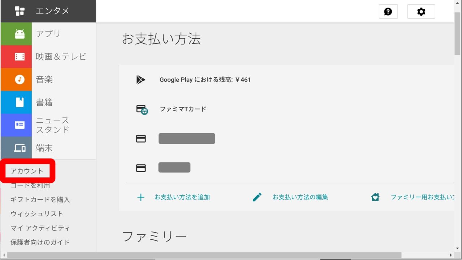This screenshot has width=462, height=260.
Task: Click the blue books bookmark icon
Action: pos(19,102)
